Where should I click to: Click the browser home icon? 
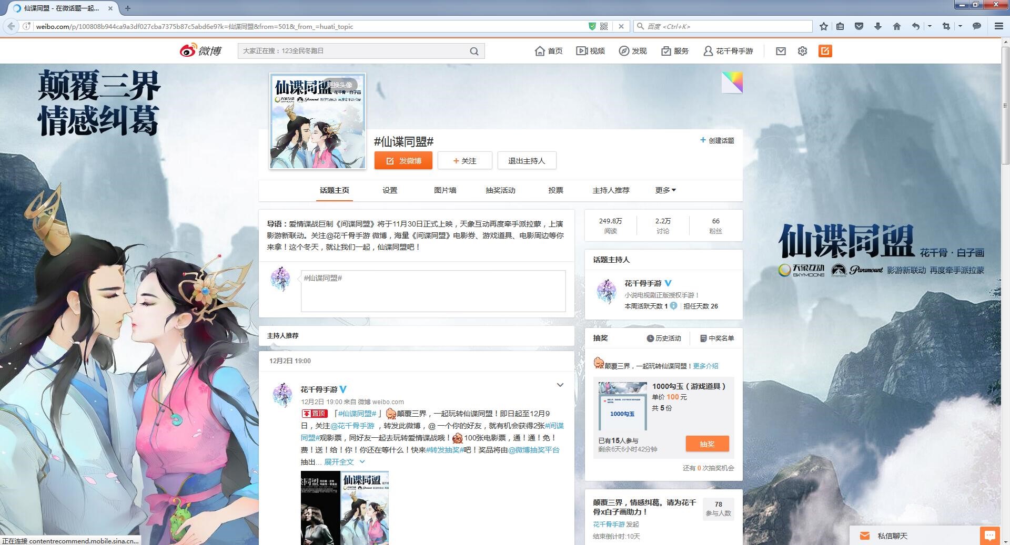coord(897,26)
